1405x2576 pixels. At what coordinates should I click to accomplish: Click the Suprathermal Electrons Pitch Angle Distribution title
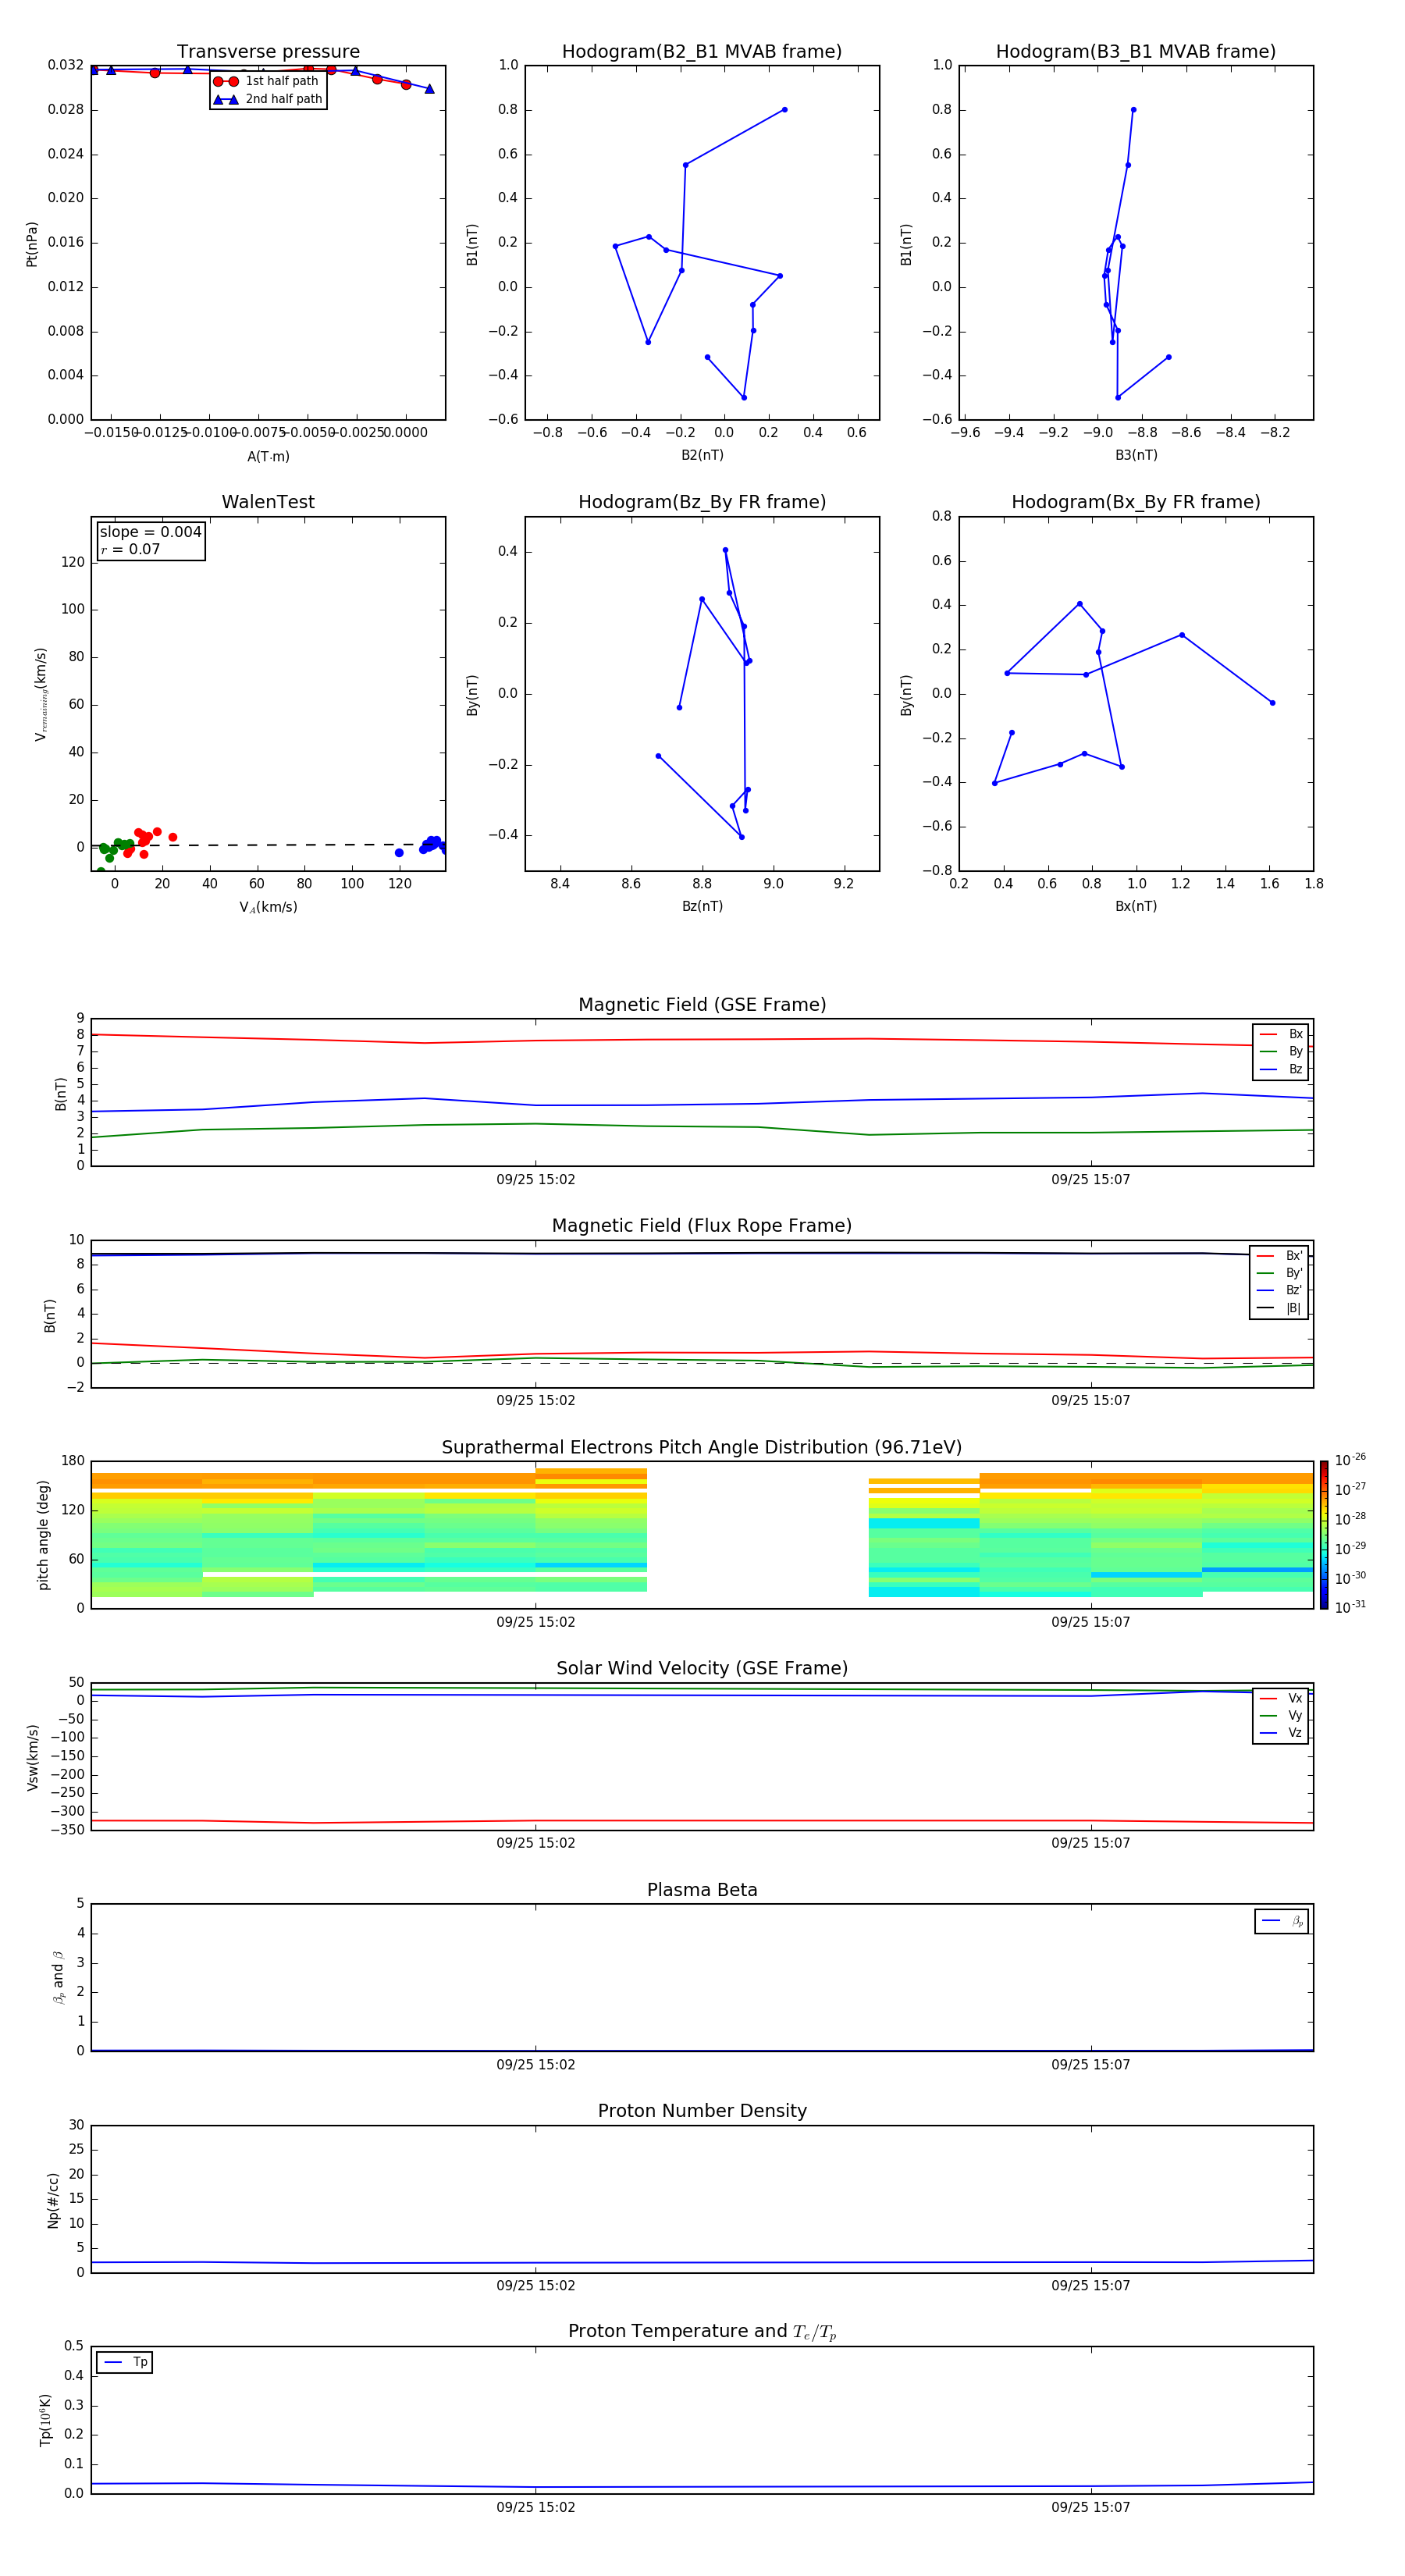coord(702,1448)
